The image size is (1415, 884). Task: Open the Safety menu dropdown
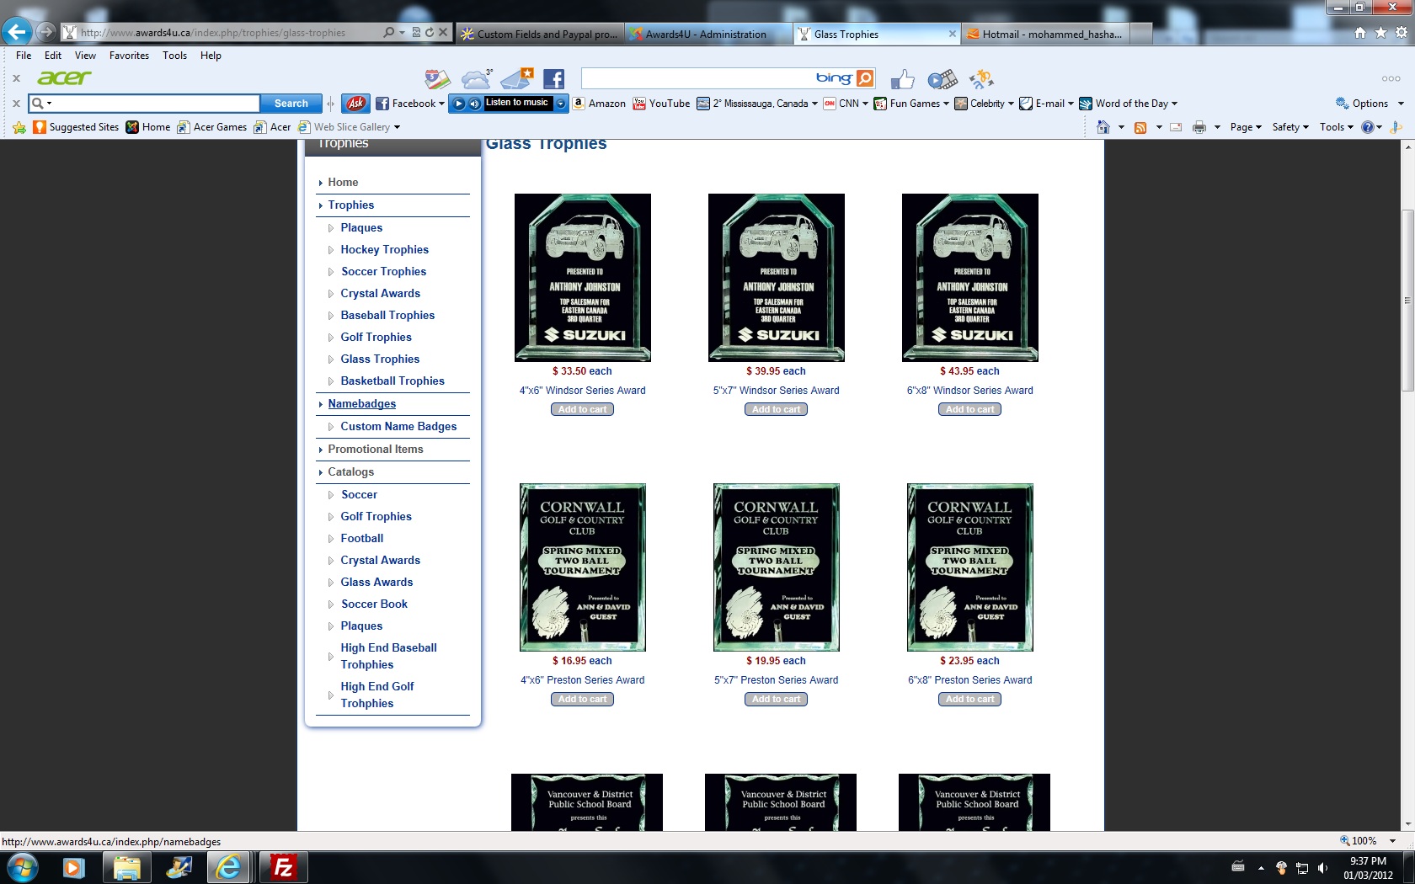tap(1290, 127)
